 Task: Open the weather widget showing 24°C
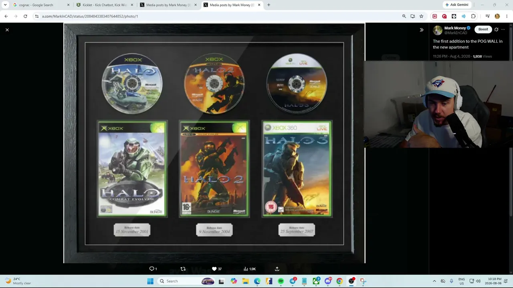coord(18,281)
